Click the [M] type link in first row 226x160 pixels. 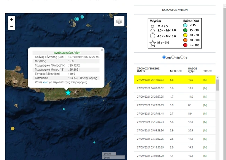(205, 81)
